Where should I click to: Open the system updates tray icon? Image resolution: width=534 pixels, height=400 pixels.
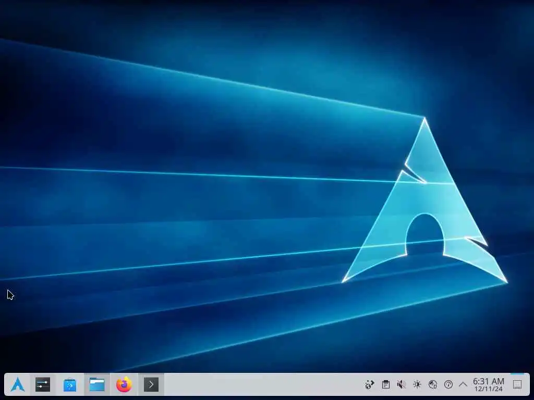pos(370,384)
